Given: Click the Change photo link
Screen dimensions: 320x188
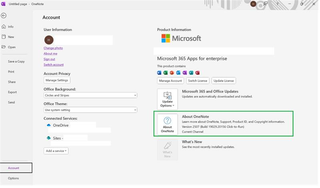Looking at the screenshot, I should pyautogui.click(x=53, y=48).
